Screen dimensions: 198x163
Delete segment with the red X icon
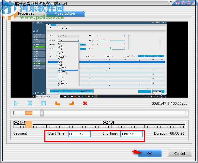click(x=85, y=103)
